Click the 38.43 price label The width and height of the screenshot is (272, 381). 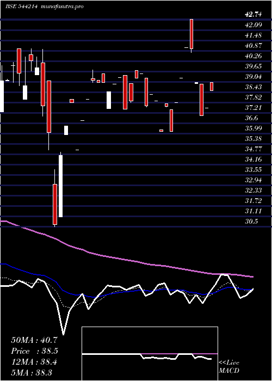click(x=254, y=87)
